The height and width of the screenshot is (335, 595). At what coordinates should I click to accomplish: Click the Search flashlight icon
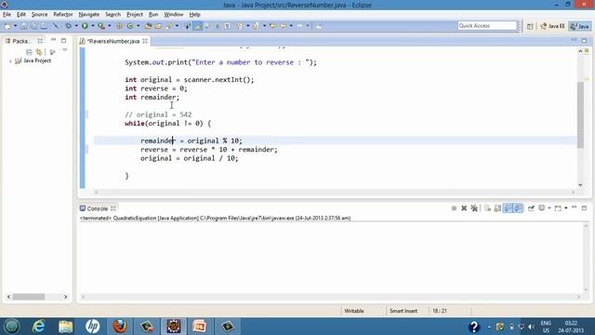point(169,26)
